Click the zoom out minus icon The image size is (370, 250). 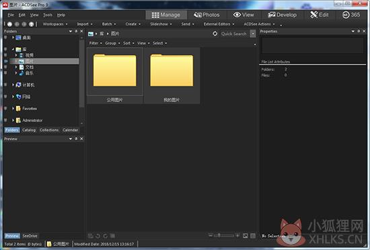tap(211, 235)
